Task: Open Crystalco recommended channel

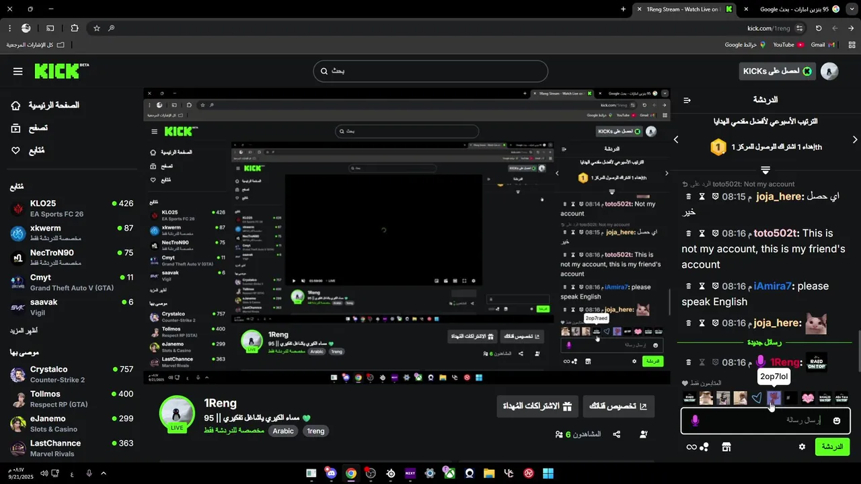Action: (72, 374)
